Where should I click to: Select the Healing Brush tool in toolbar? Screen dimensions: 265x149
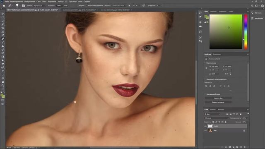pyautogui.click(x=3, y=38)
